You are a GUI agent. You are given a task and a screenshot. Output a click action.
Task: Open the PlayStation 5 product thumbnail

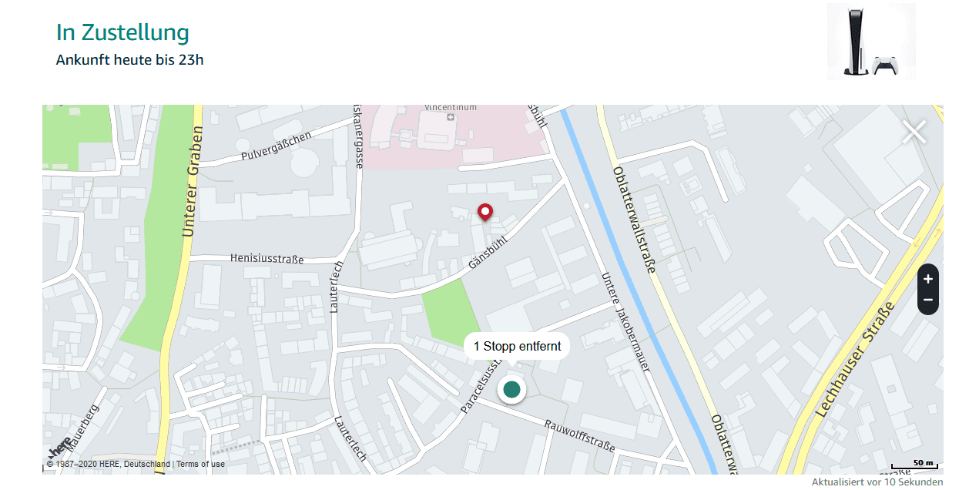pos(871,42)
